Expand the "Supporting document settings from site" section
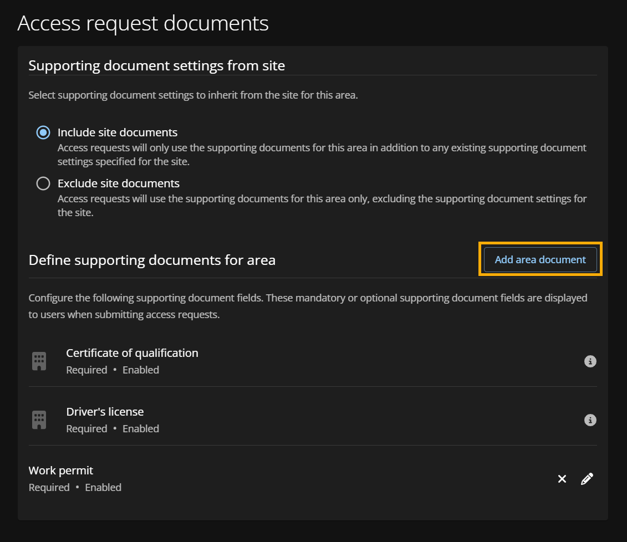This screenshot has width=627, height=542. tap(156, 65)
